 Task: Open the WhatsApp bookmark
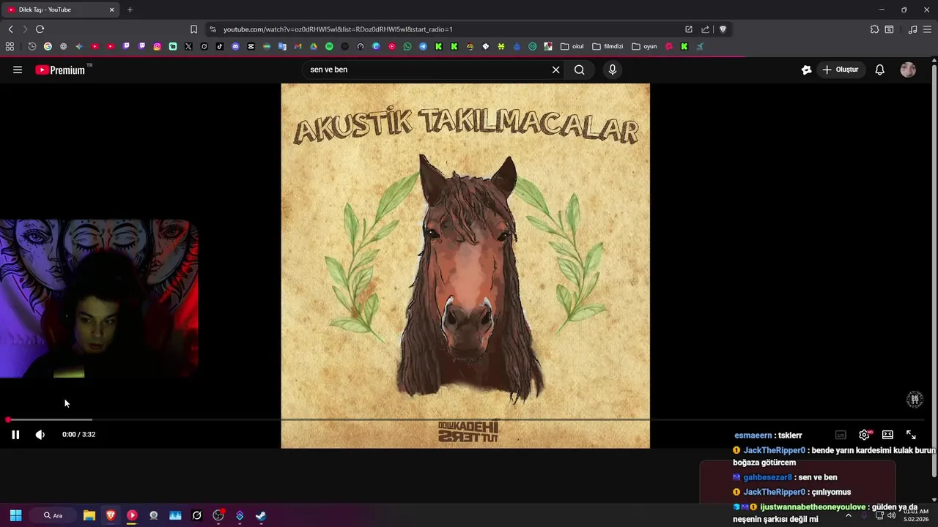(x=407, y=46)
